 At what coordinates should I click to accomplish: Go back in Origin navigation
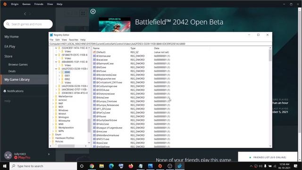tap(25, 14)
